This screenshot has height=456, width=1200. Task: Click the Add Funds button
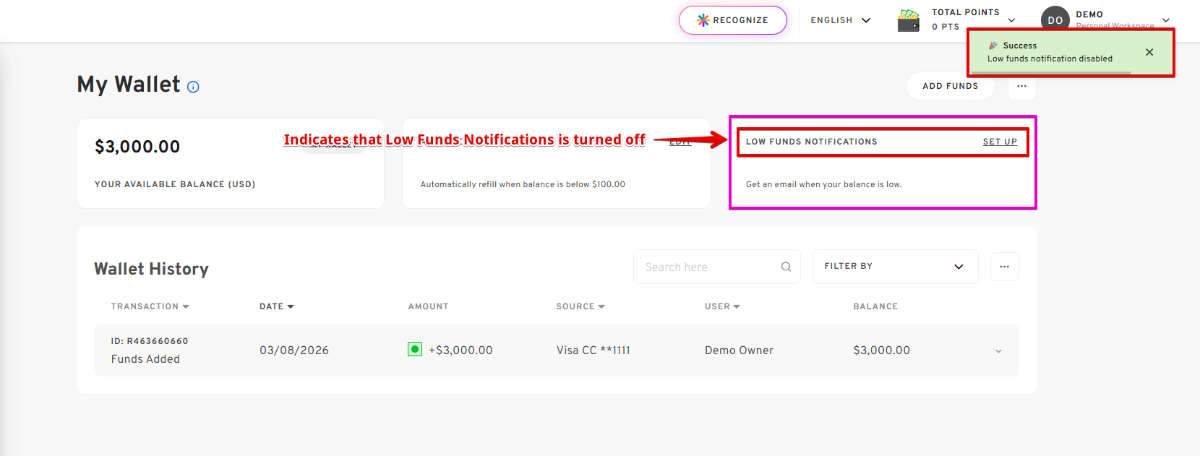coord(950,86)
